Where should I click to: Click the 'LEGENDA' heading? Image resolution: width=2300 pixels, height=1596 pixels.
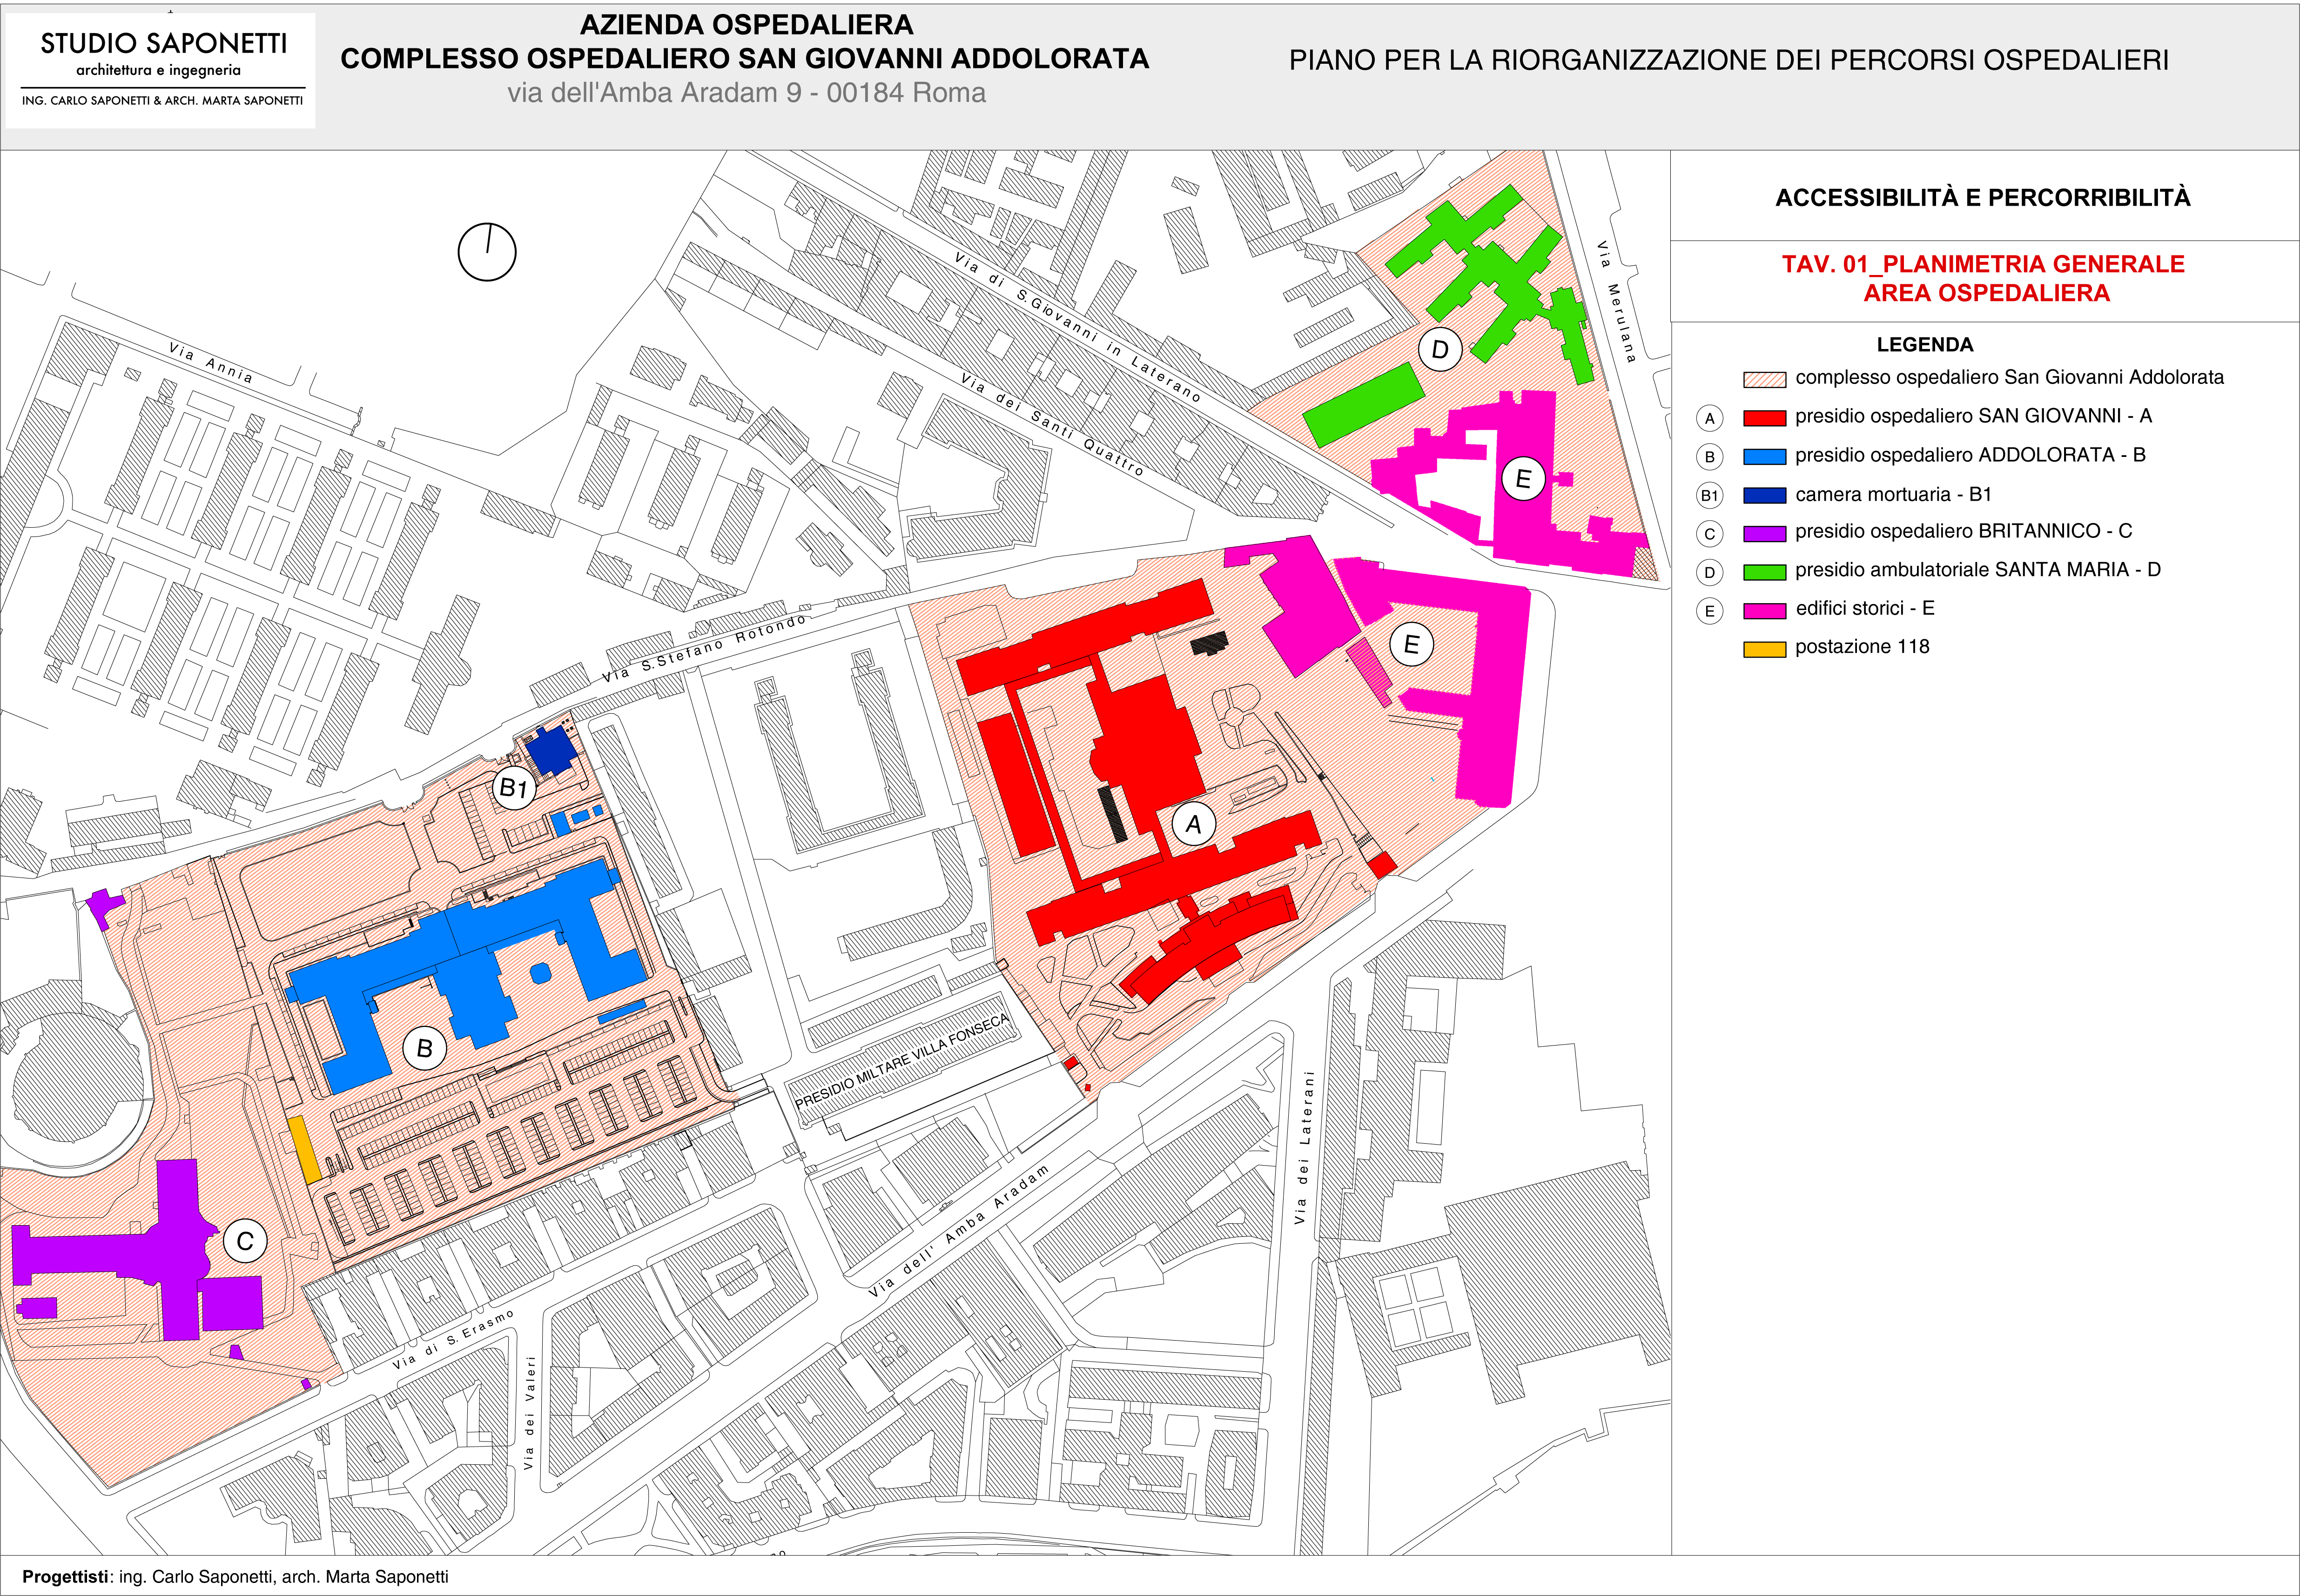click(x=1925, y=345)
